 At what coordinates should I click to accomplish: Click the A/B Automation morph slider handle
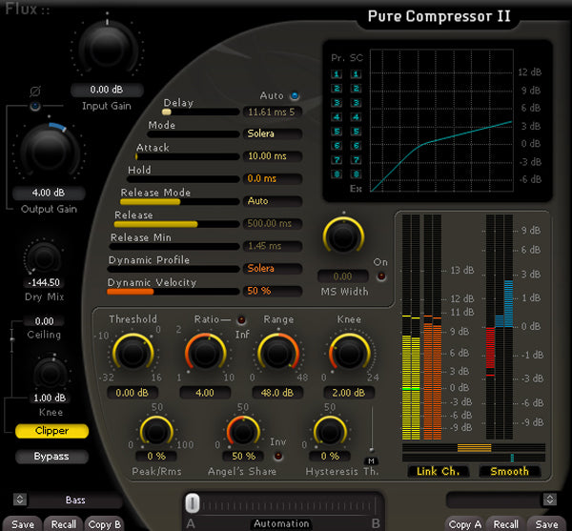tap(193, 502)
